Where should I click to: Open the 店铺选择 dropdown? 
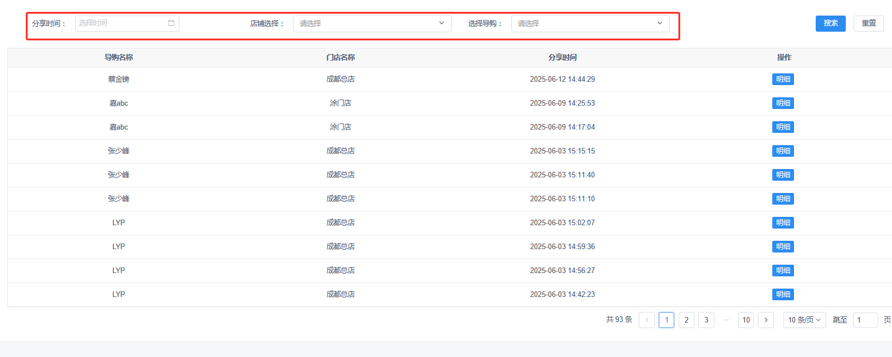pos(371,23)
